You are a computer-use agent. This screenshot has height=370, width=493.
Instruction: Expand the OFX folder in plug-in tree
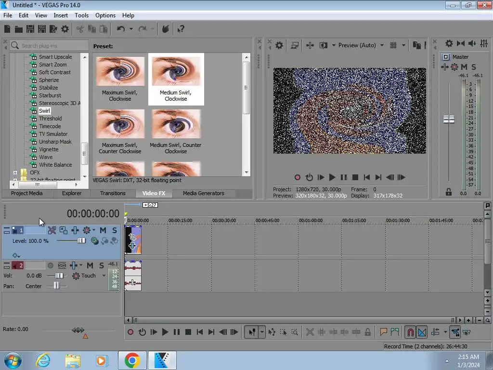(x=15, y=173)
